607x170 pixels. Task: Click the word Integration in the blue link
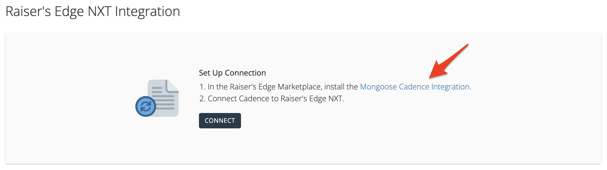[x=451, y=87]
